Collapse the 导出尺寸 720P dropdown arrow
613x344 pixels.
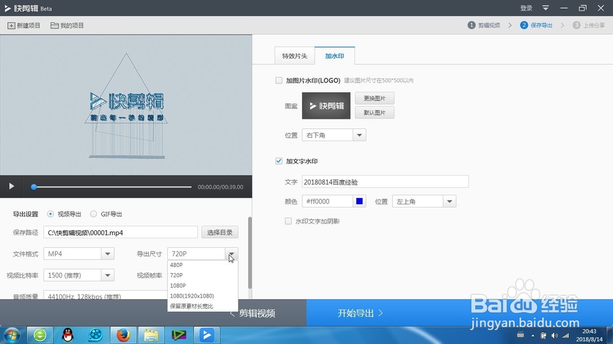pyautogui.click(x=232, y=254)
